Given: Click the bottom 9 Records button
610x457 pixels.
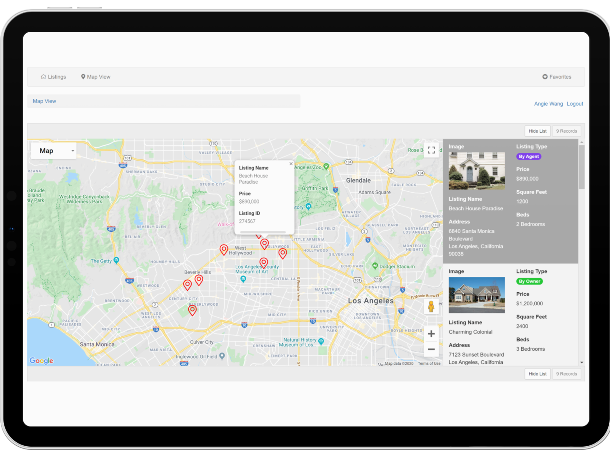Looking at the screenshot, I should coord(566,374).
